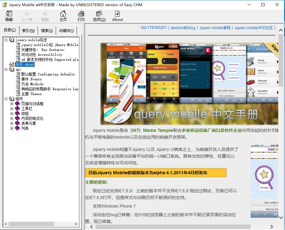Expand the 工具栏 node
Viewport: 285px width, 230px height.
click(12, 109)
